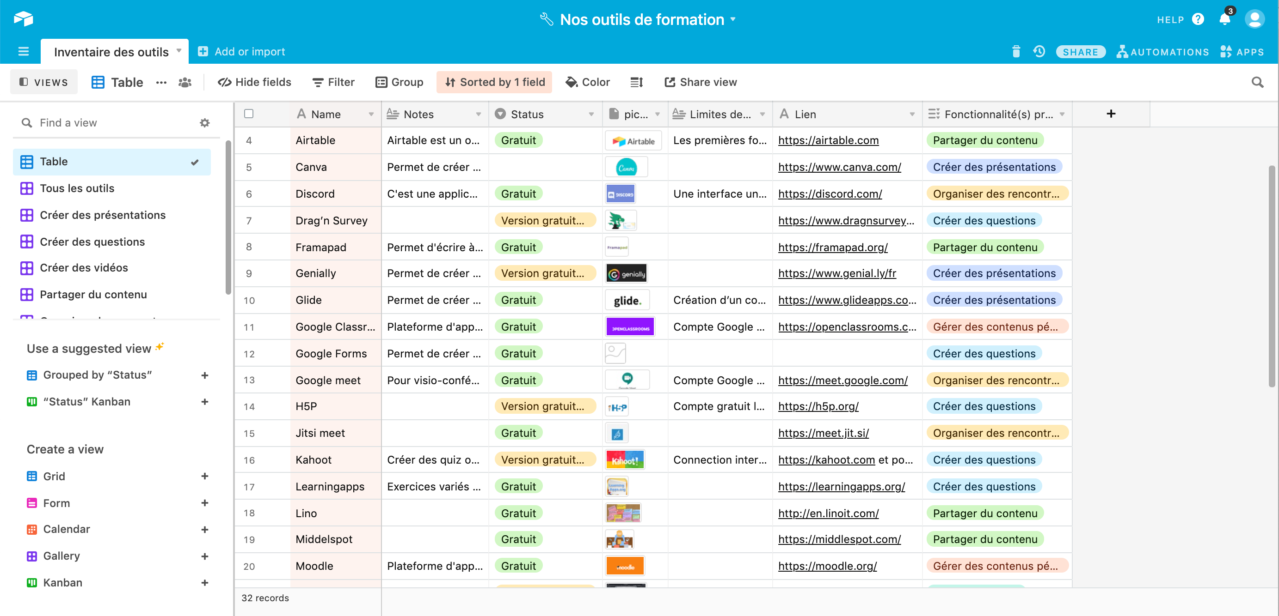
Task: Open view settings gear icon
Action: point(204,123)
